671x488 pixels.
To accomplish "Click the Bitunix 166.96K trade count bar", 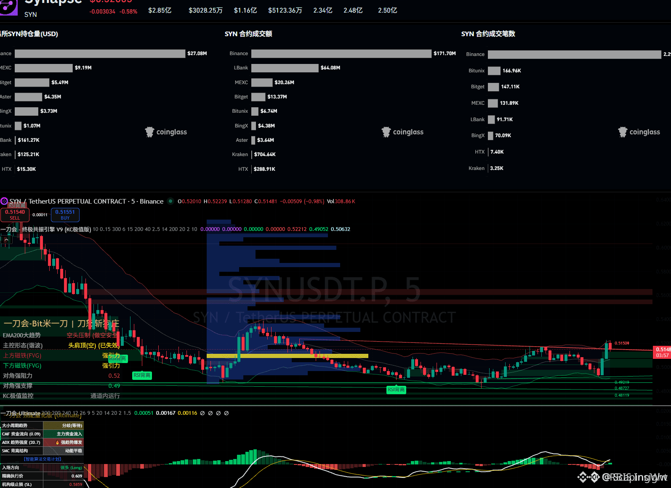I will point(494,71).
